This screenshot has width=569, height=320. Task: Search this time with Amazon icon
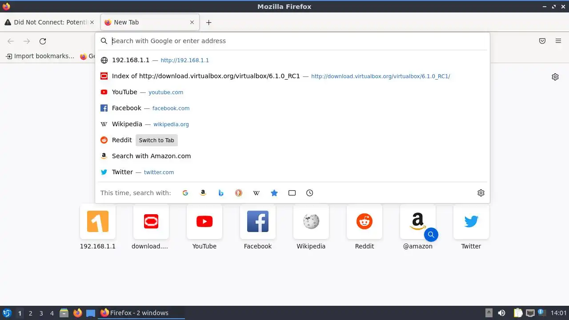[203, 193]
